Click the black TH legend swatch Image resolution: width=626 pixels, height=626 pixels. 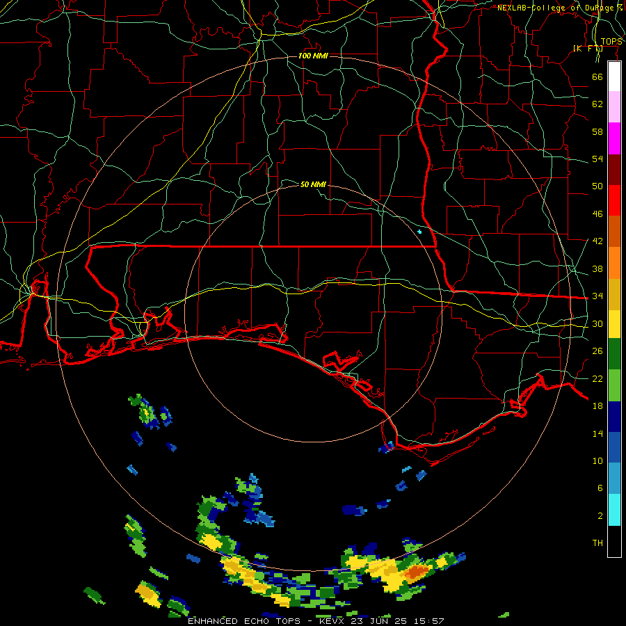(x=614, y=541)
